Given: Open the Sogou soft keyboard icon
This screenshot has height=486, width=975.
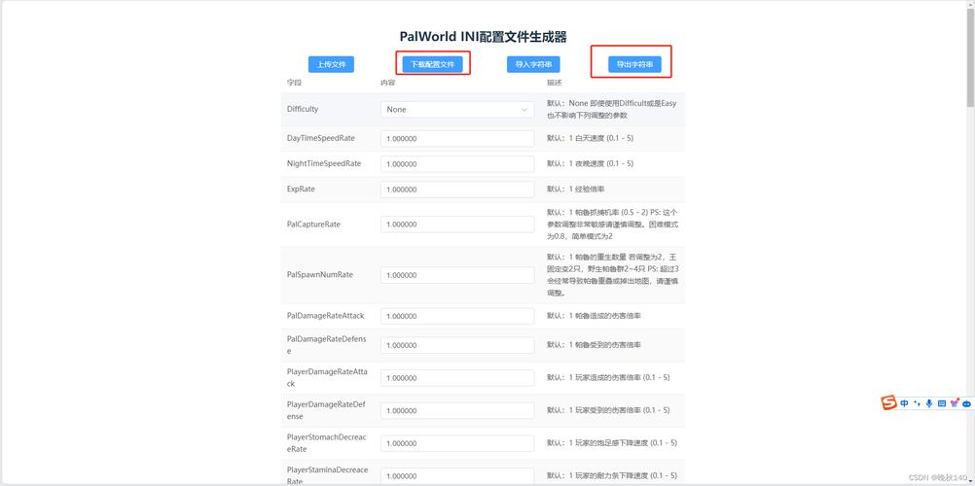Looking at the screenshot, I should (x=941, y=403).
